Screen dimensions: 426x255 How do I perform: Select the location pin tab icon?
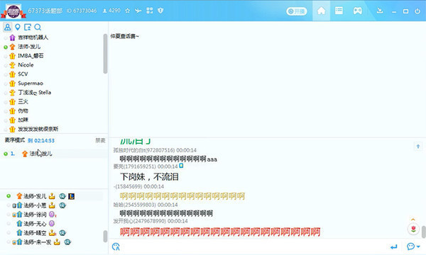18,27
